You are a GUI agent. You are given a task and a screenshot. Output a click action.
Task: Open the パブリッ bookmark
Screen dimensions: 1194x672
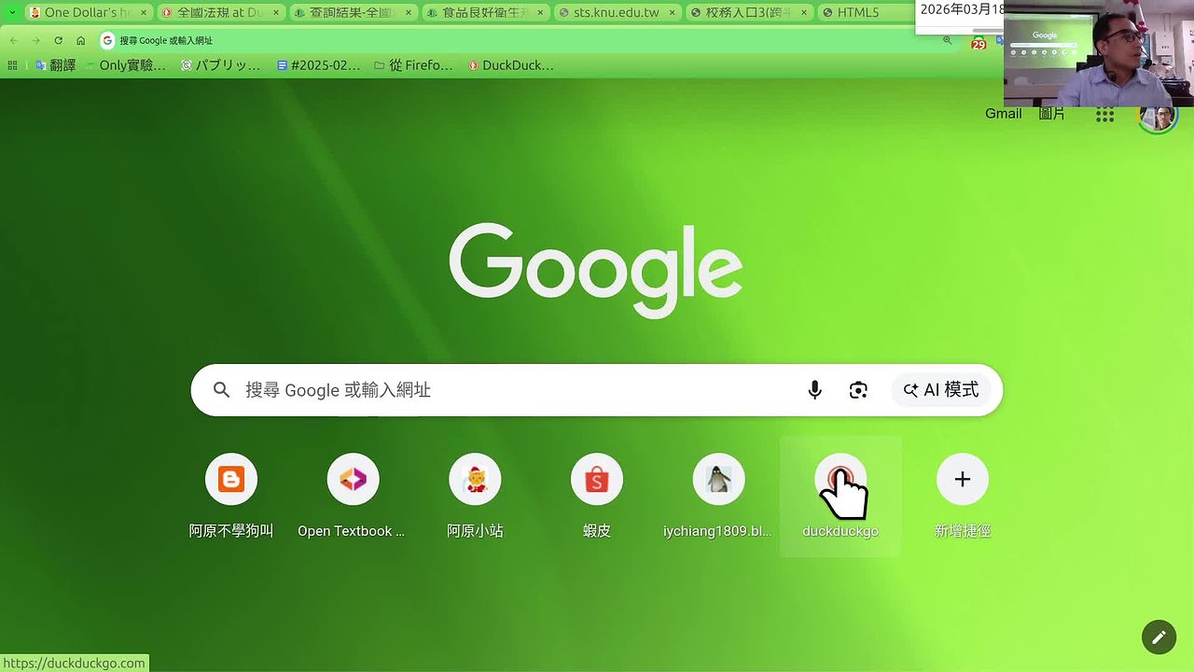coord(221,65)
